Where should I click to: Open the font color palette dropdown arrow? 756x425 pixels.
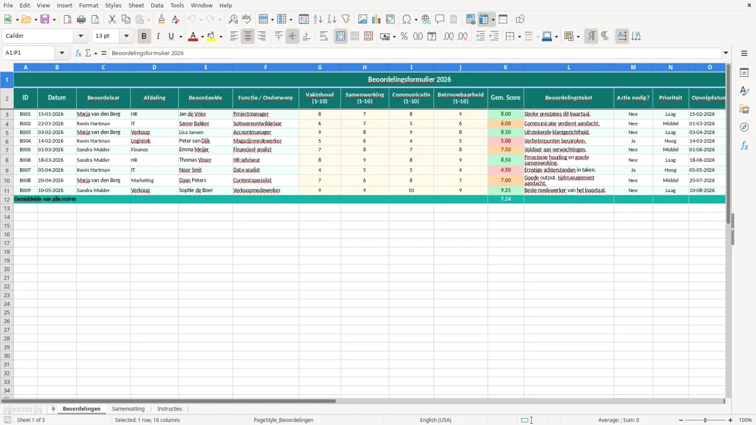coord(201,37)
